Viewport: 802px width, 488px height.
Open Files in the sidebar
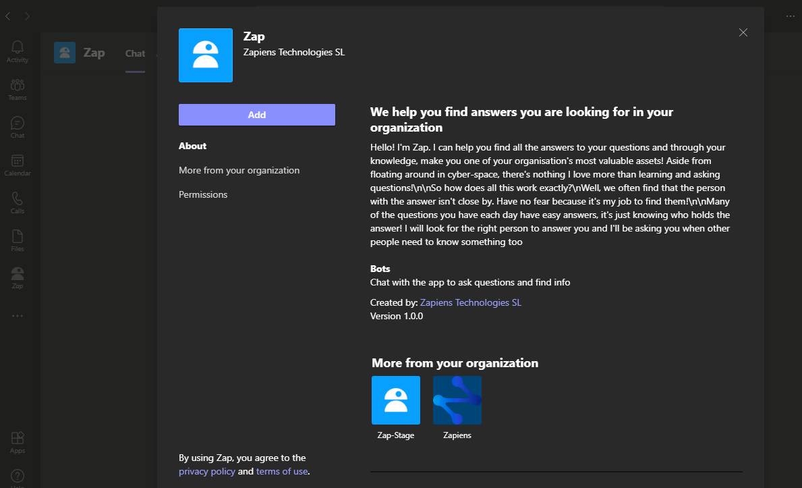coord(18,241)
